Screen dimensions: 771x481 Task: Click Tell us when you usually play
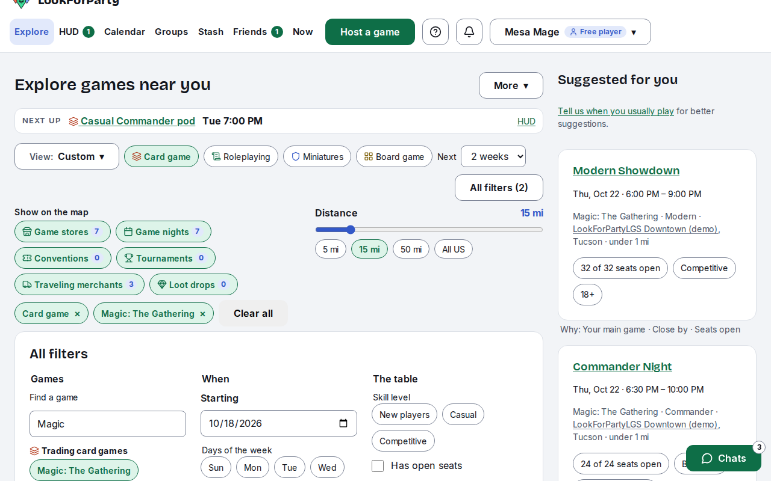coord(616,111)
